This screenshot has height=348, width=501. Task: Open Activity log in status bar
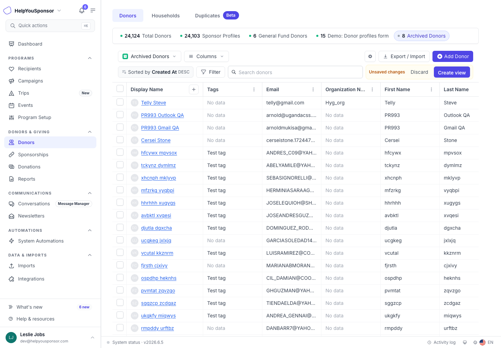442,342
